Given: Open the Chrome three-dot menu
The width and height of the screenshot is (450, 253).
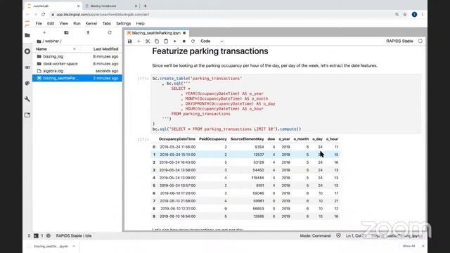Looking at the screenshot, I should point(422,14).
